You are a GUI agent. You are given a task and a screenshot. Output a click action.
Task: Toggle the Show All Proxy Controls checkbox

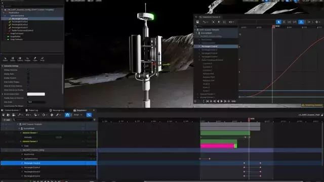click(28, 86)
